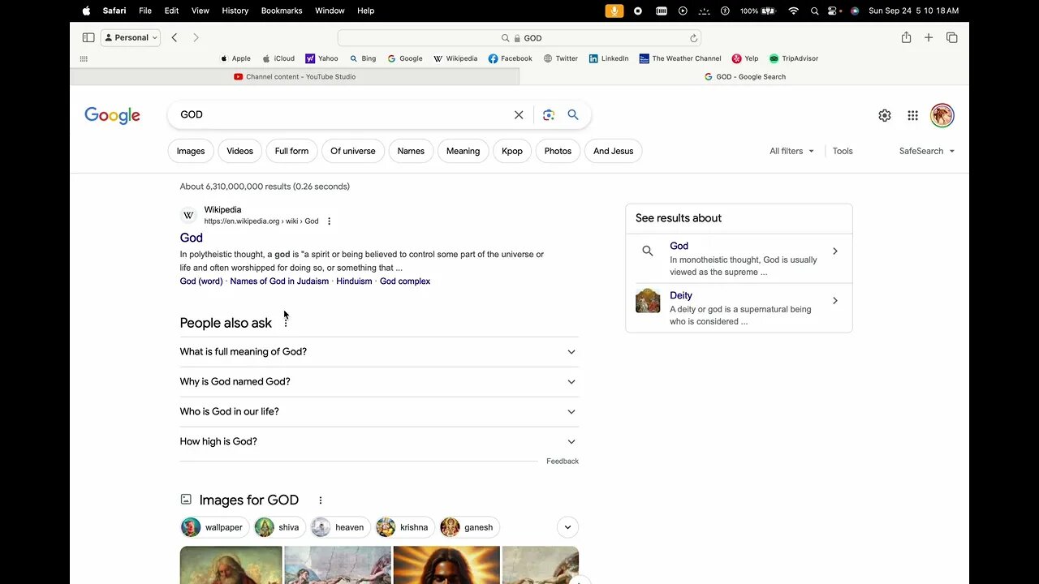This screenshot has width=1039, height=584.
Task: Open the Facebook bookmark in favorites bar
Action: [510, 58]
